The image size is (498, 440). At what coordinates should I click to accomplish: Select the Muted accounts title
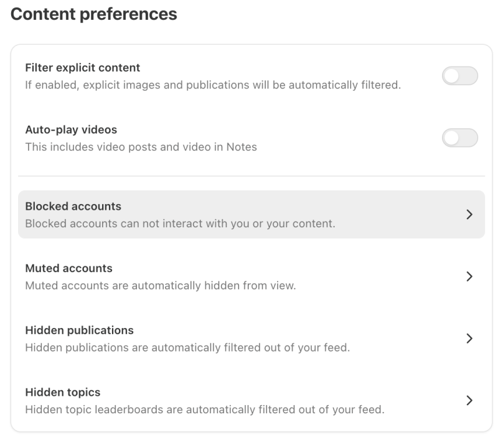click(68, 269)
